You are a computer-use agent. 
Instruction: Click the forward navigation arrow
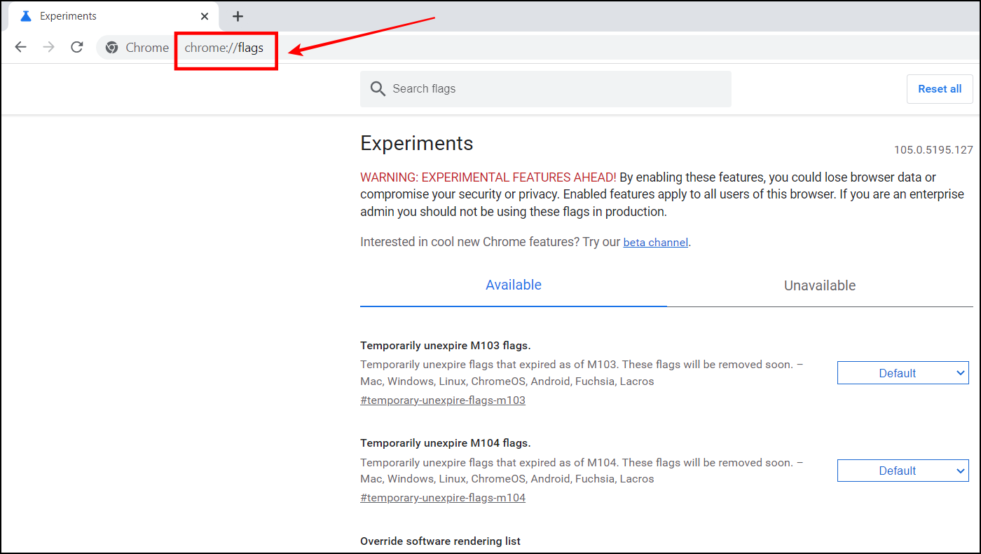[x=48, y=47]
